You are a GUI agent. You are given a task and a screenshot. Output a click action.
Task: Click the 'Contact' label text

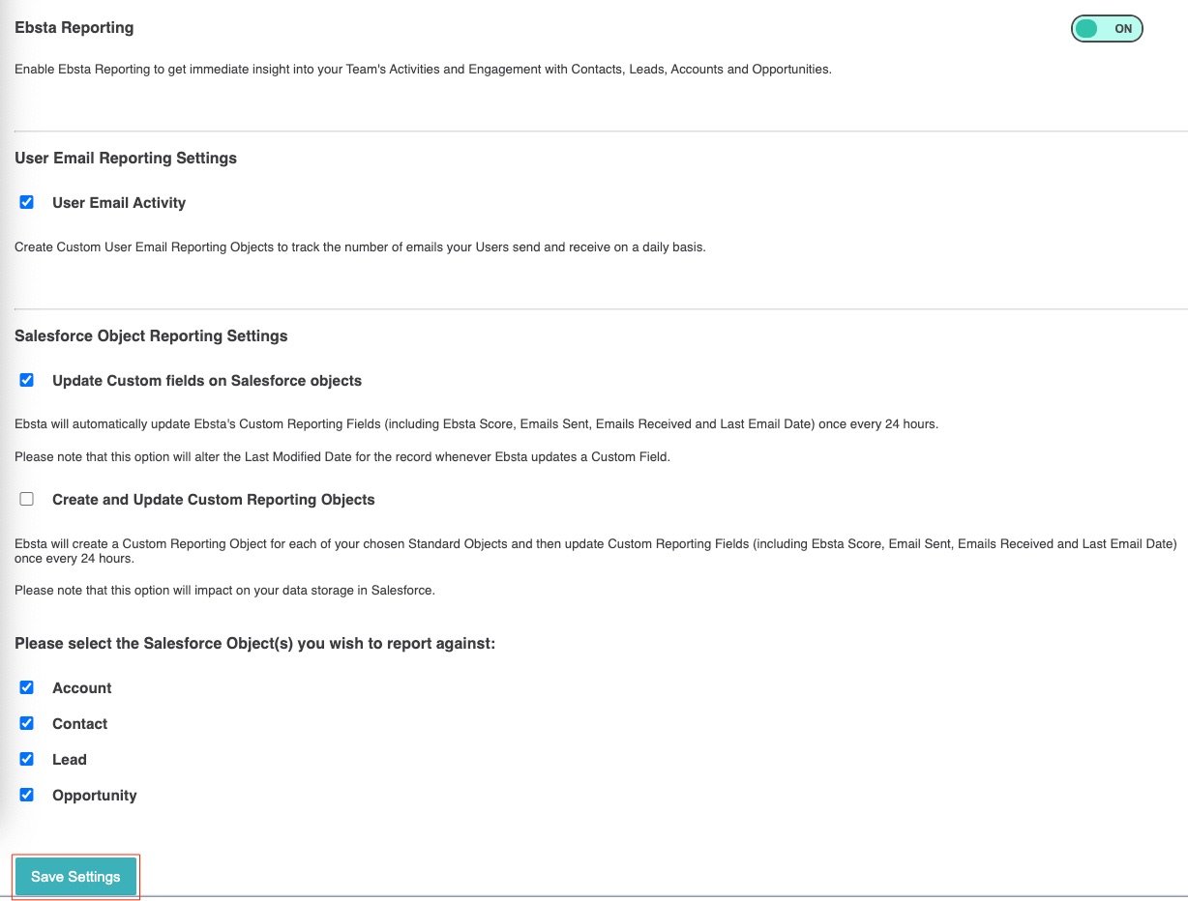pyautogui.click(x=80, y=724)
